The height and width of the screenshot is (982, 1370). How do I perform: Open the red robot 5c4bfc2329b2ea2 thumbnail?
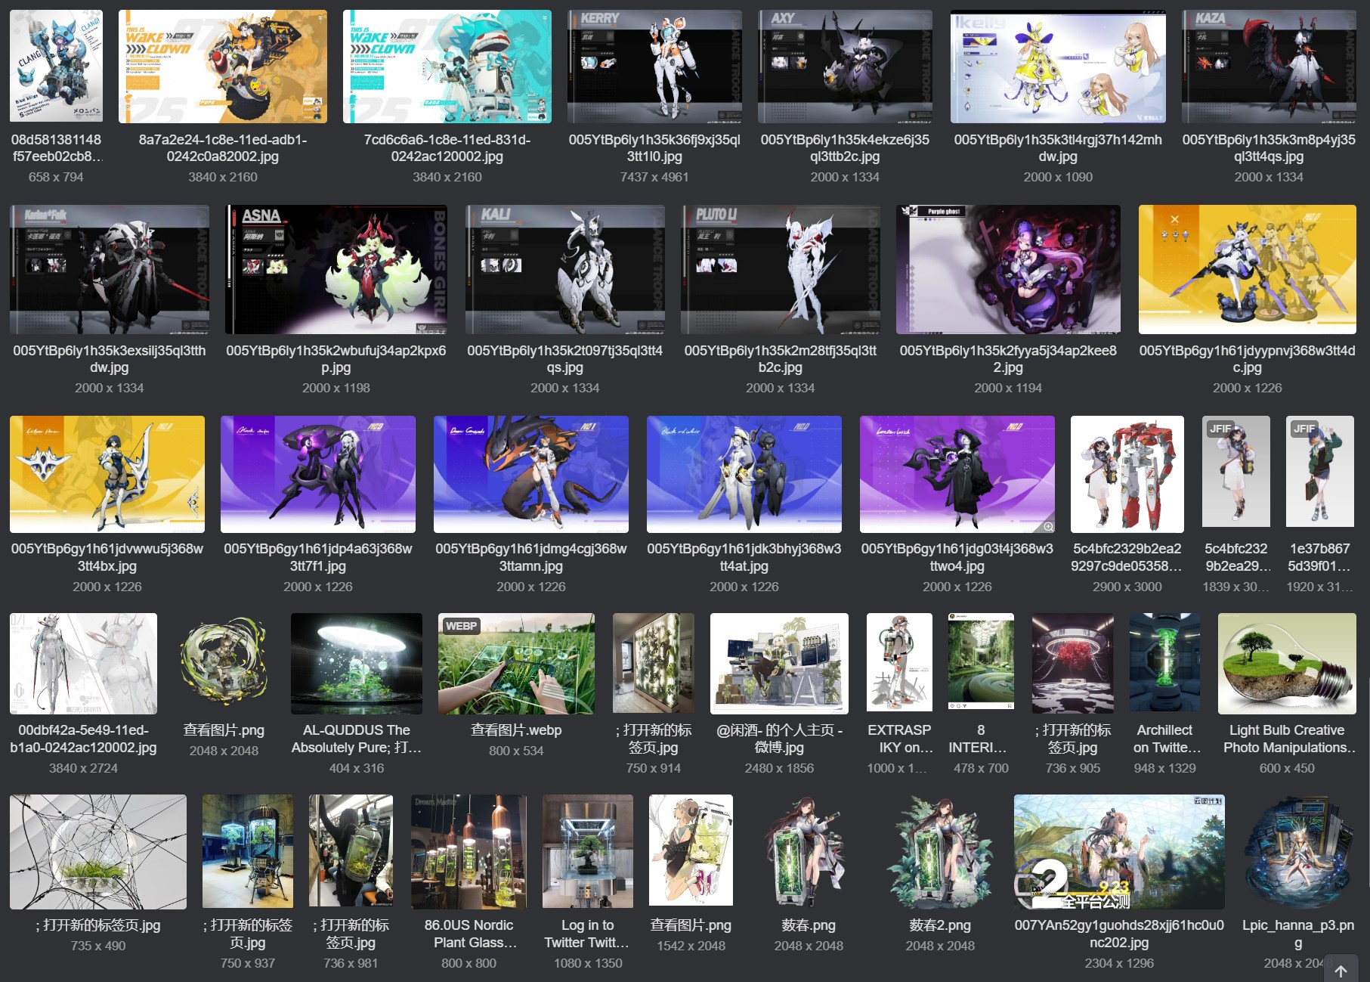click(1127, 474)
